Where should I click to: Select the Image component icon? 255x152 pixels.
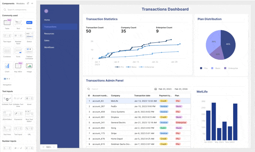pos(29,66)
